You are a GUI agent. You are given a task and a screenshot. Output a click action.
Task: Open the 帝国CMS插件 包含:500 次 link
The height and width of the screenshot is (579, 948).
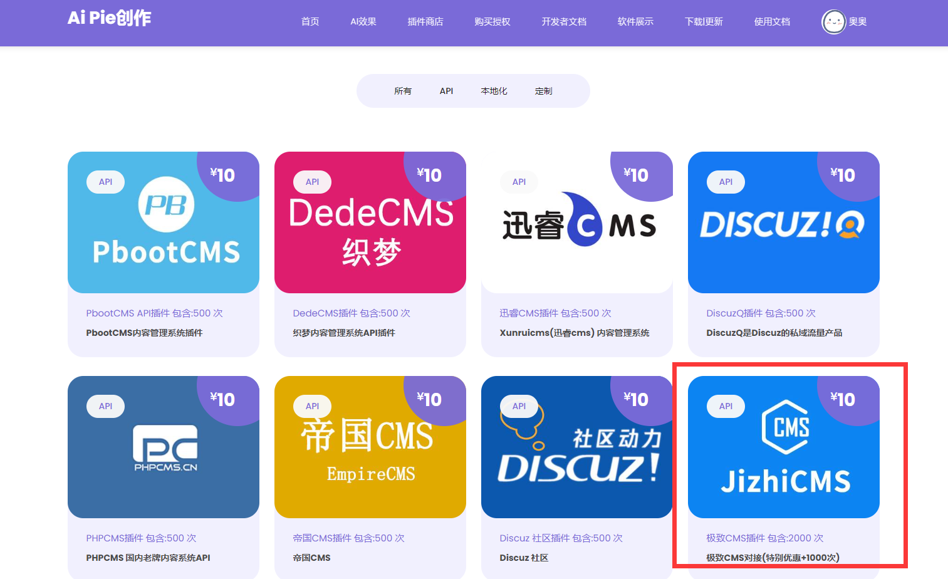348,538
